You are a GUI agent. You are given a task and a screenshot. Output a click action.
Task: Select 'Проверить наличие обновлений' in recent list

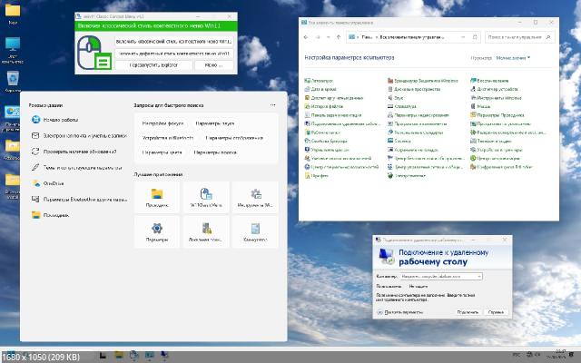point(80,152)
